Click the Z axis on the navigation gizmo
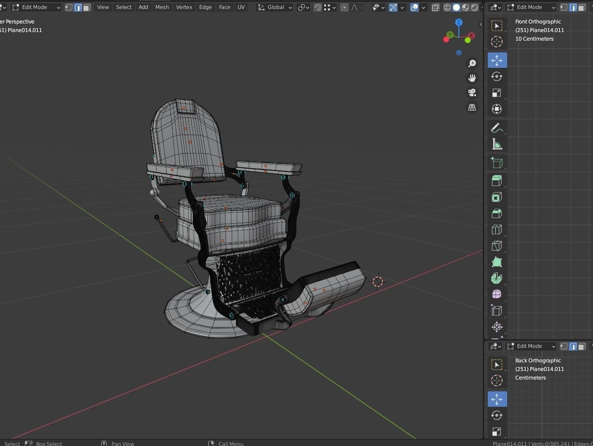The image size is (593, 446). pos(459,23)
